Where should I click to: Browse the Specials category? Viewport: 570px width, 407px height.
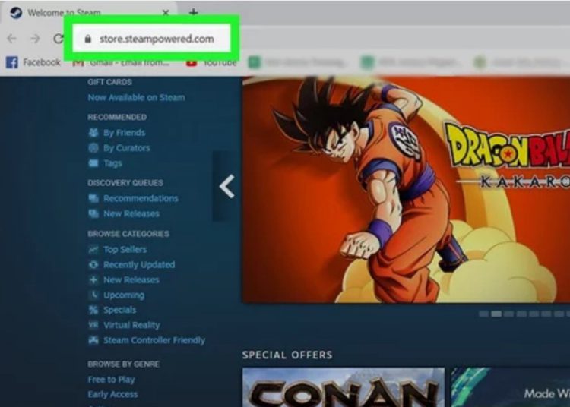(119, 310)
